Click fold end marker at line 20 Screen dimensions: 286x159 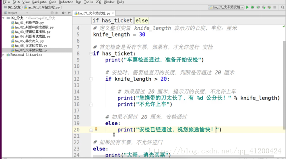point(91,130)
